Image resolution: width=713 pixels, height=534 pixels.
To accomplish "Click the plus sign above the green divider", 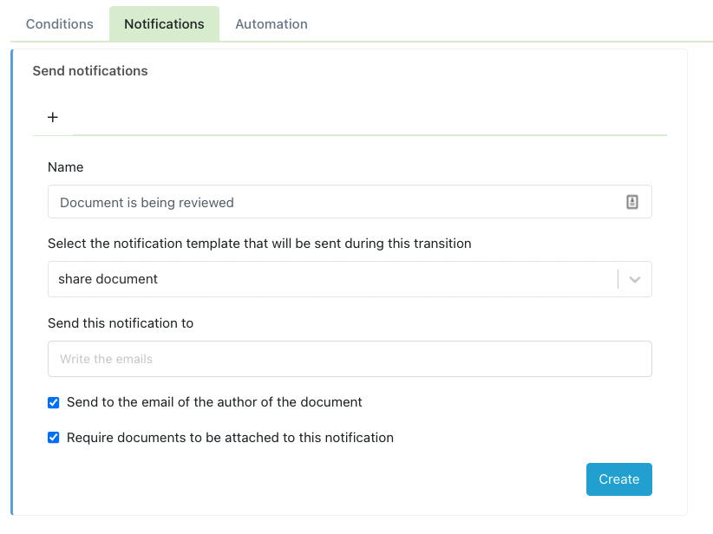I will point(52,116).
